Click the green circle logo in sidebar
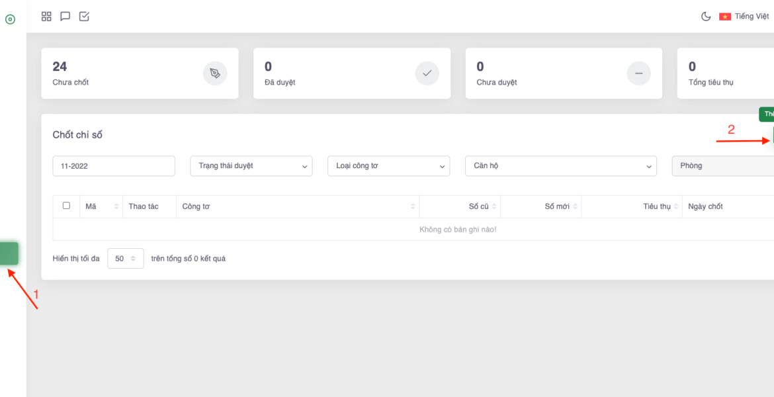Screen dimensions: 774x397 tap(10, 19)
